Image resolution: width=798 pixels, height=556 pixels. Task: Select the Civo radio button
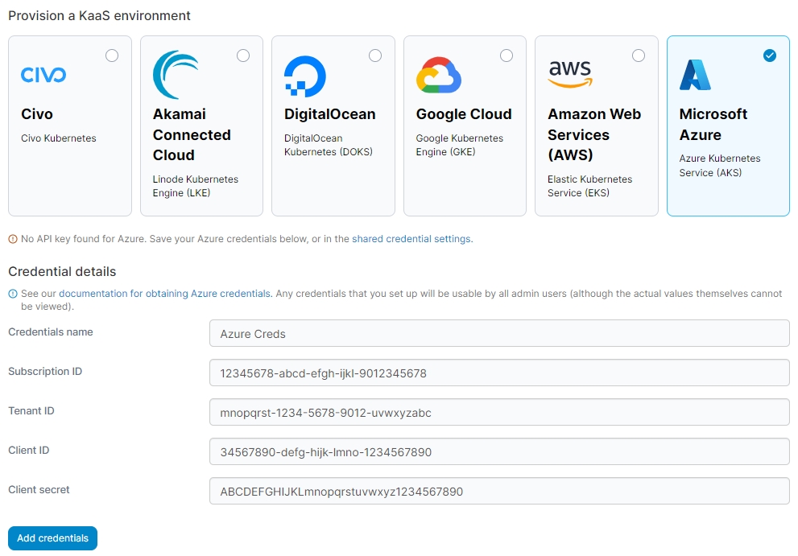[x=112, y=56]
